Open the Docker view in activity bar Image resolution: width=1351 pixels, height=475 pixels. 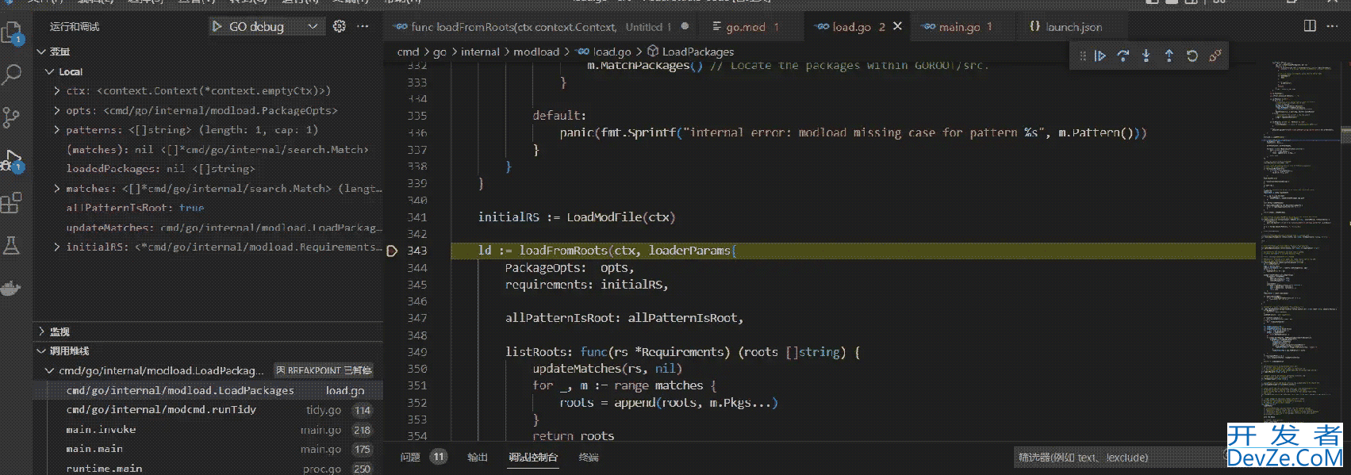pos(12,288)
